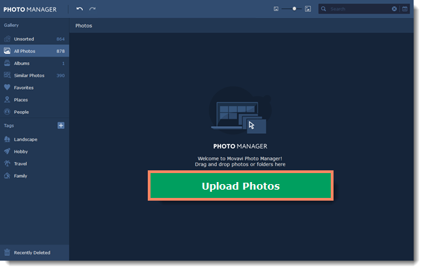Open the Favorites section
The height and width of the screenshot is (271, 424).
[x=35, y=88]
